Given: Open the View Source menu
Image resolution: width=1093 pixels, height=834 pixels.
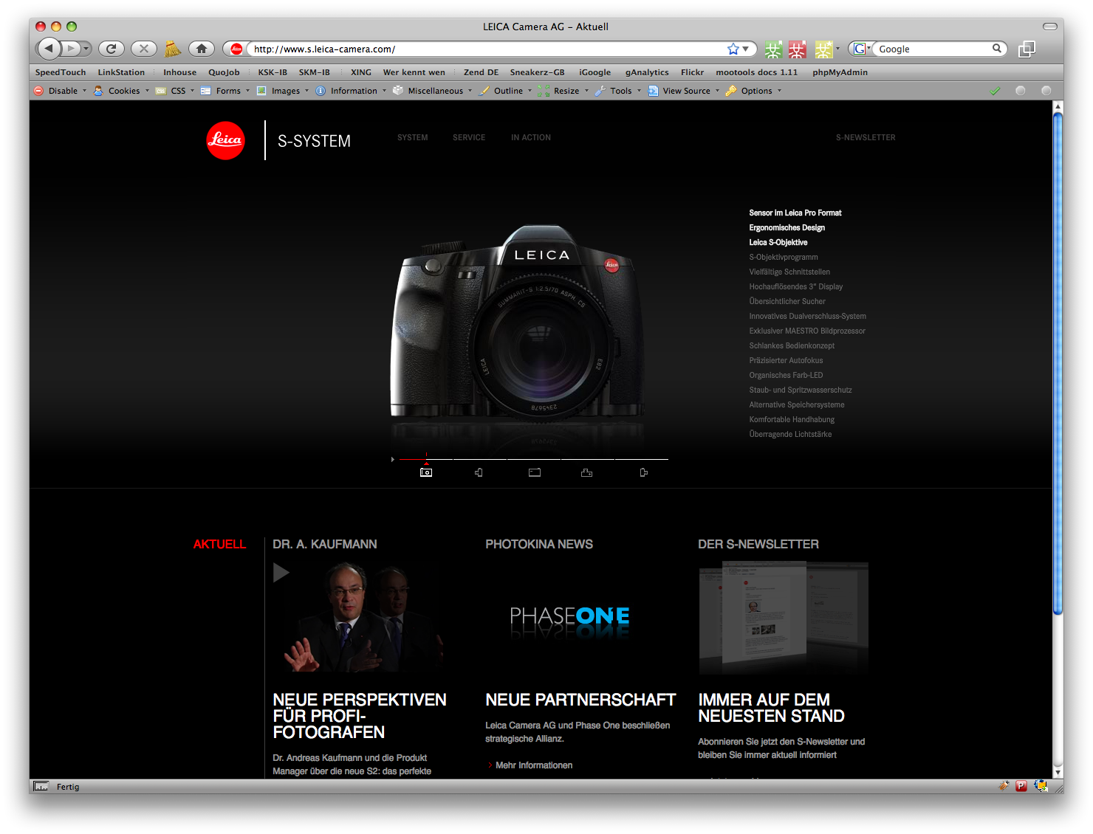Looking at the screenshot, I should pyautogui.click(x=684, y=91).
